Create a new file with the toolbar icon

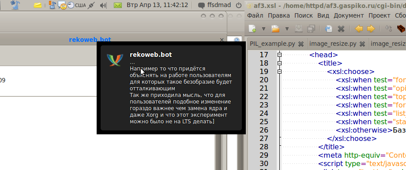[252, 29]
